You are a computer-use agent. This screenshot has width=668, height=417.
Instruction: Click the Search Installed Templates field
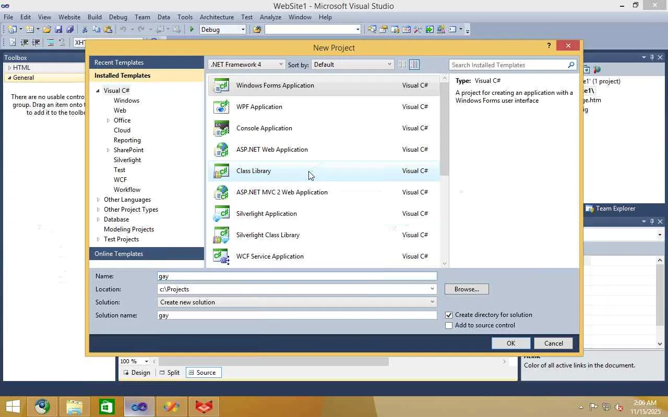[x=508, y=65]
